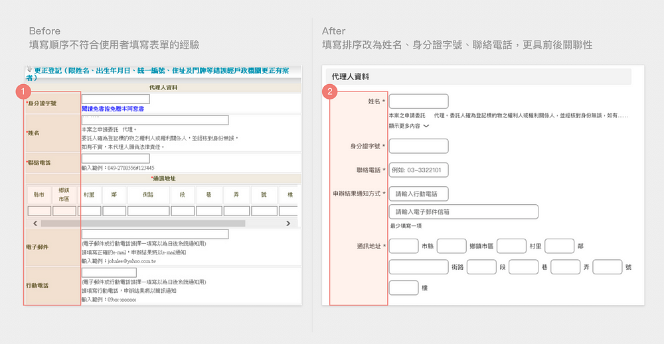Click the 鄰 address box in Before form
664x344 pixels.
(114, 211)
